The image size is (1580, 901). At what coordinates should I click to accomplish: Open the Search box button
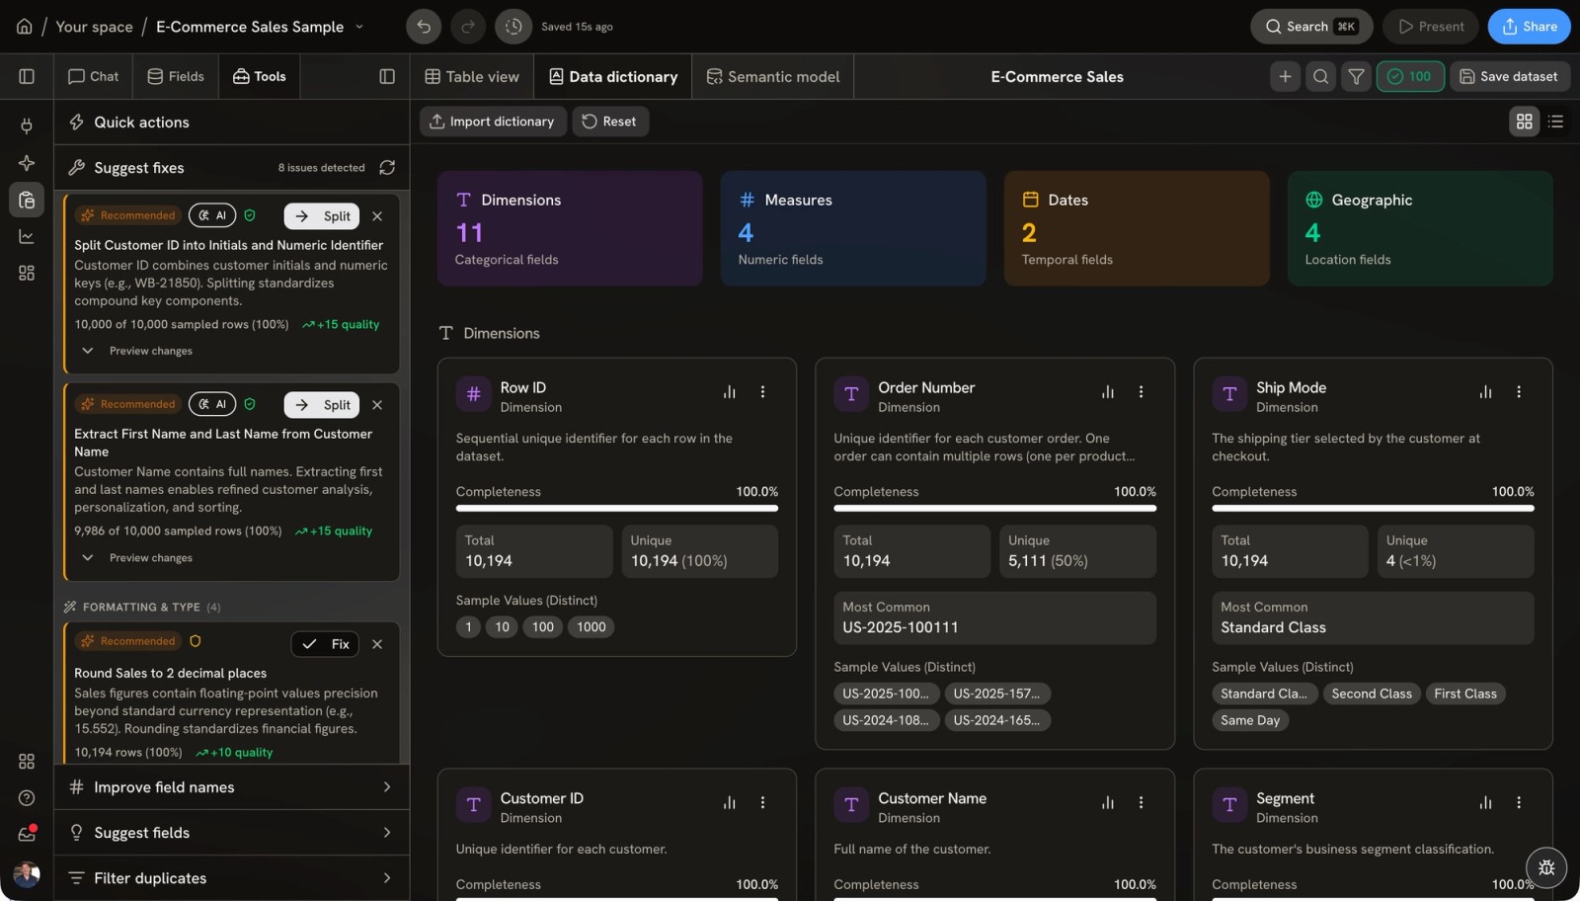(x=1311, y=27)
